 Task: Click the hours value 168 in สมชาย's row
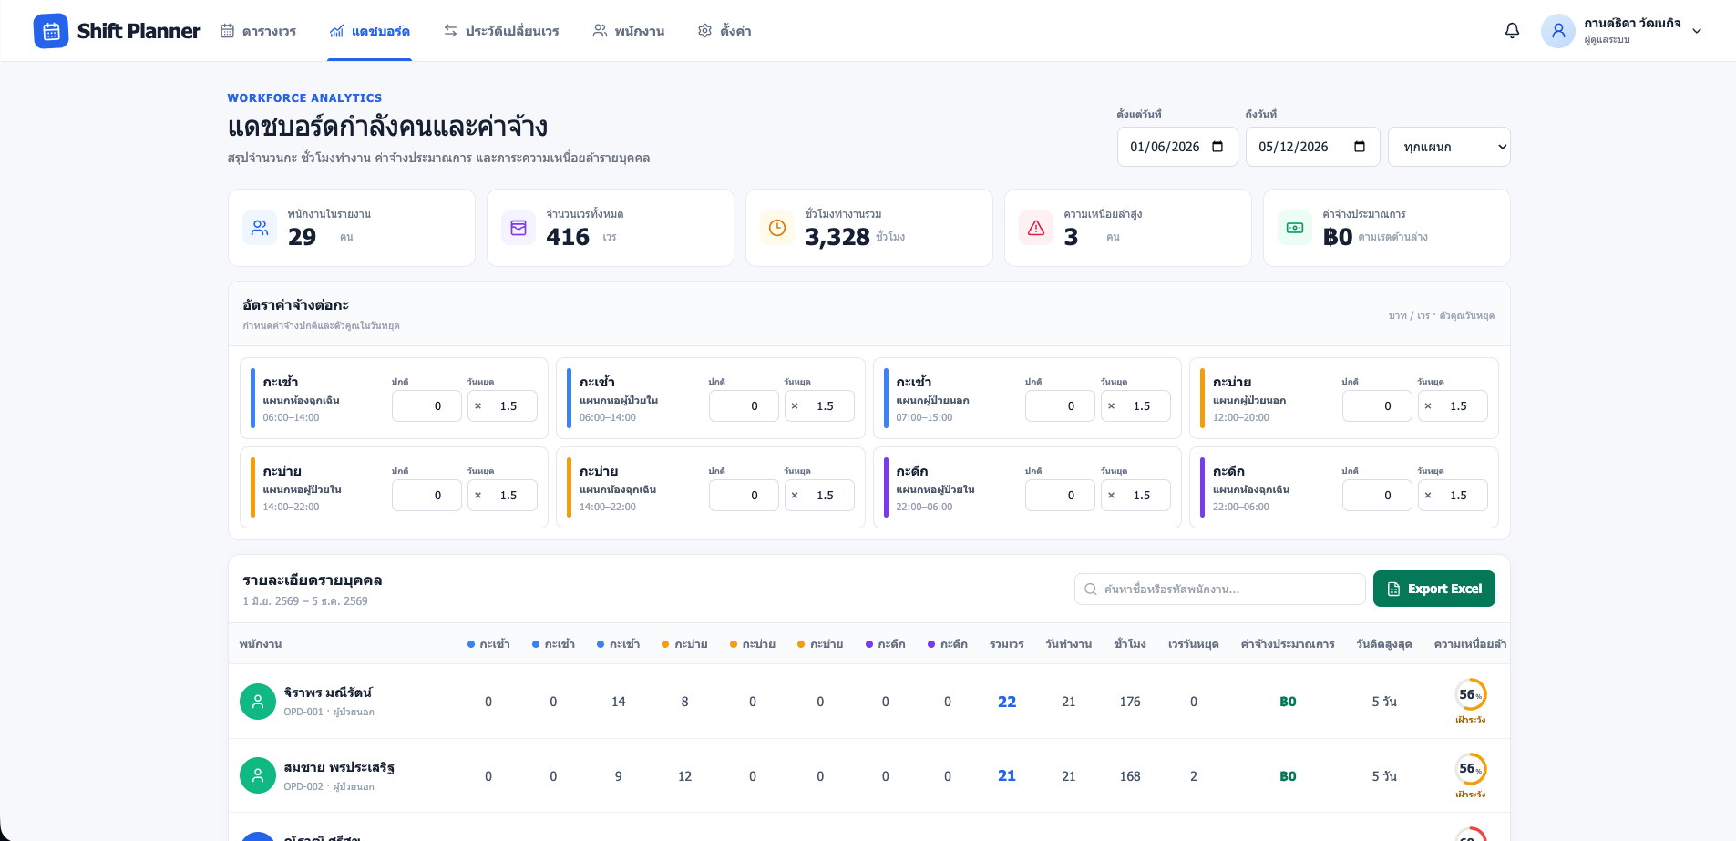[1130, 776]
